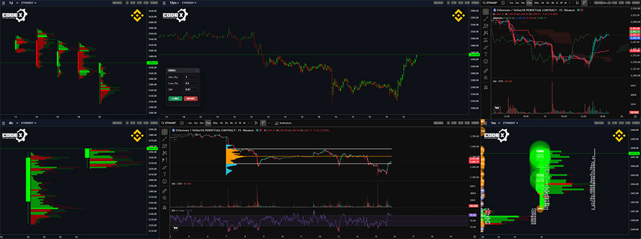
Task: Open emoji icons tool in bottom-middle chart
Action: pyautogui.click(x=165, y=181)
